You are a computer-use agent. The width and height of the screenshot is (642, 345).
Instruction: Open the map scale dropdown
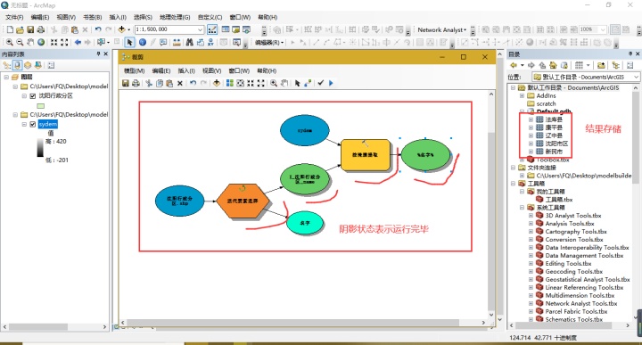point(200,29)
